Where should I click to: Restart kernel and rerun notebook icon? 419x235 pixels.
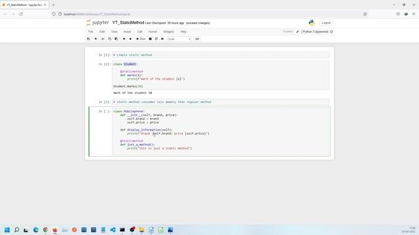[162, 39]
